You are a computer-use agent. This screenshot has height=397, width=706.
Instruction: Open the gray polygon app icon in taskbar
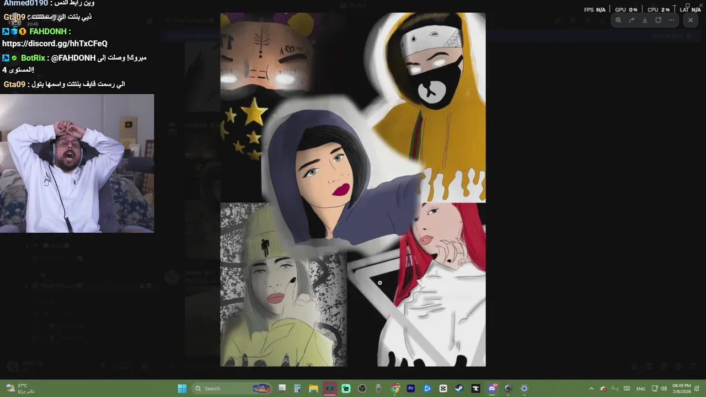pos(508,389)
